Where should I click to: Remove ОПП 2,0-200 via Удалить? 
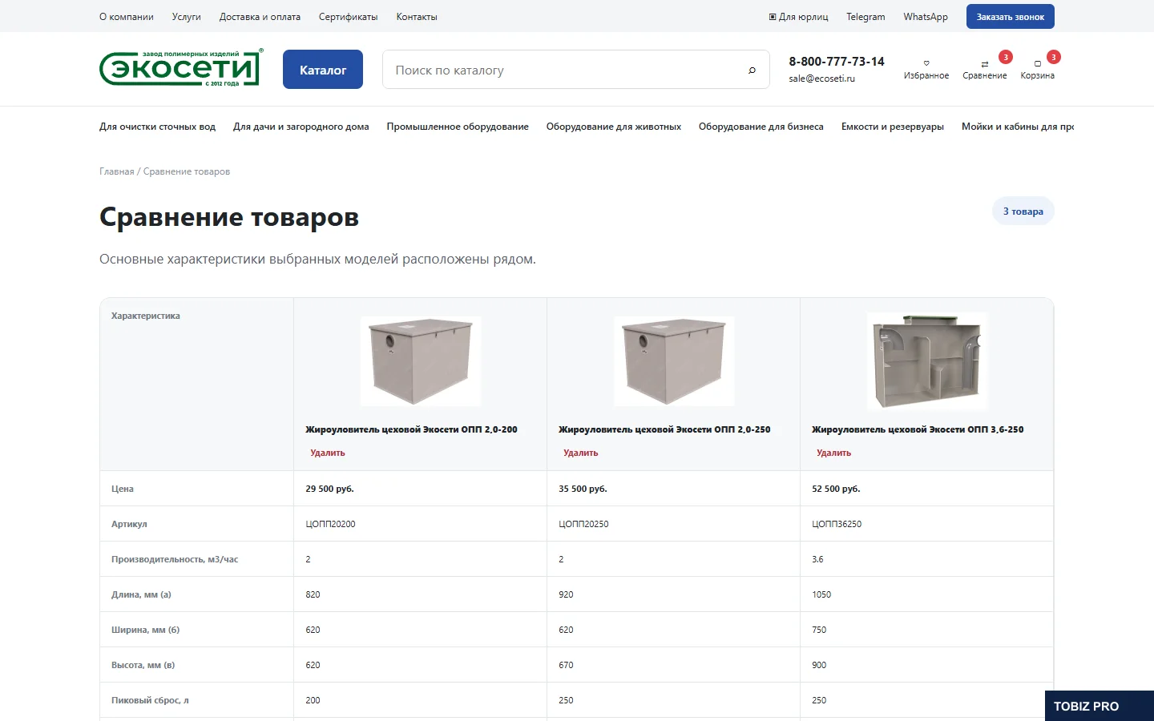pyautogui.click(x=328, y=453)
